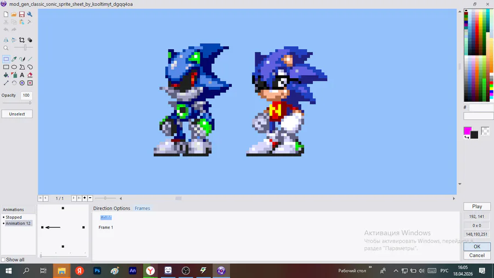Select the Text tool
The image size is (494, 278).
coord(22,75)
